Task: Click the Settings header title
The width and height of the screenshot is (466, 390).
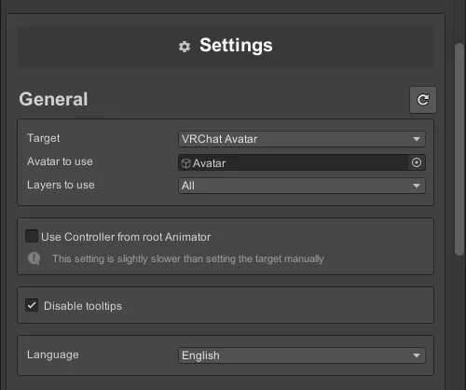Action: (236, 46)
